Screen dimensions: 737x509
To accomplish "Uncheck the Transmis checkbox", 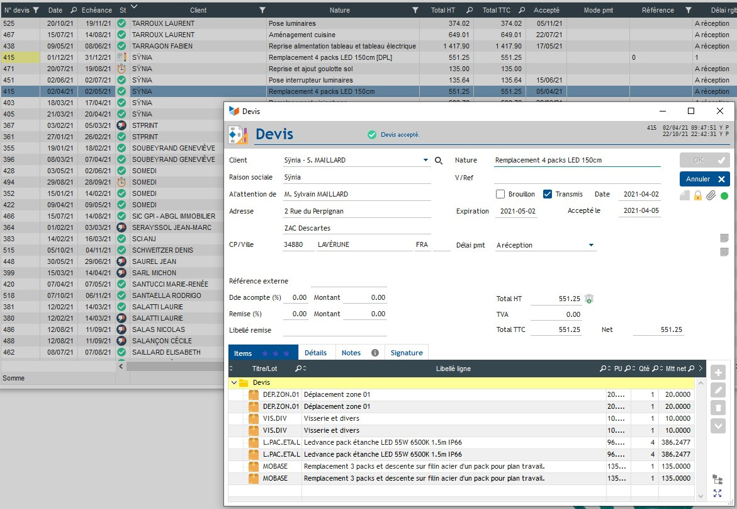I will 547,194.
